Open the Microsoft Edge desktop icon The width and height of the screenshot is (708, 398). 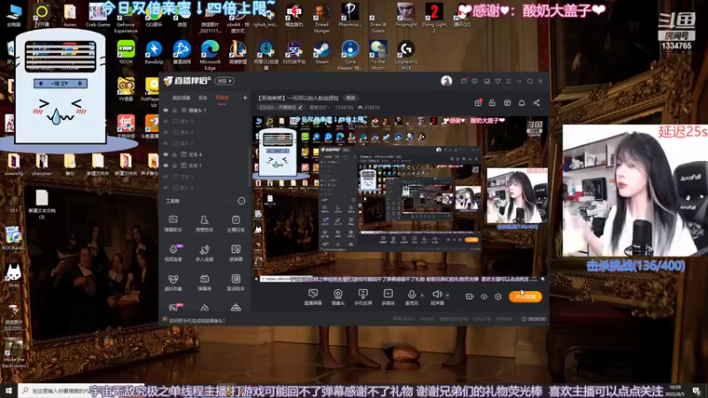coord(210,55)
